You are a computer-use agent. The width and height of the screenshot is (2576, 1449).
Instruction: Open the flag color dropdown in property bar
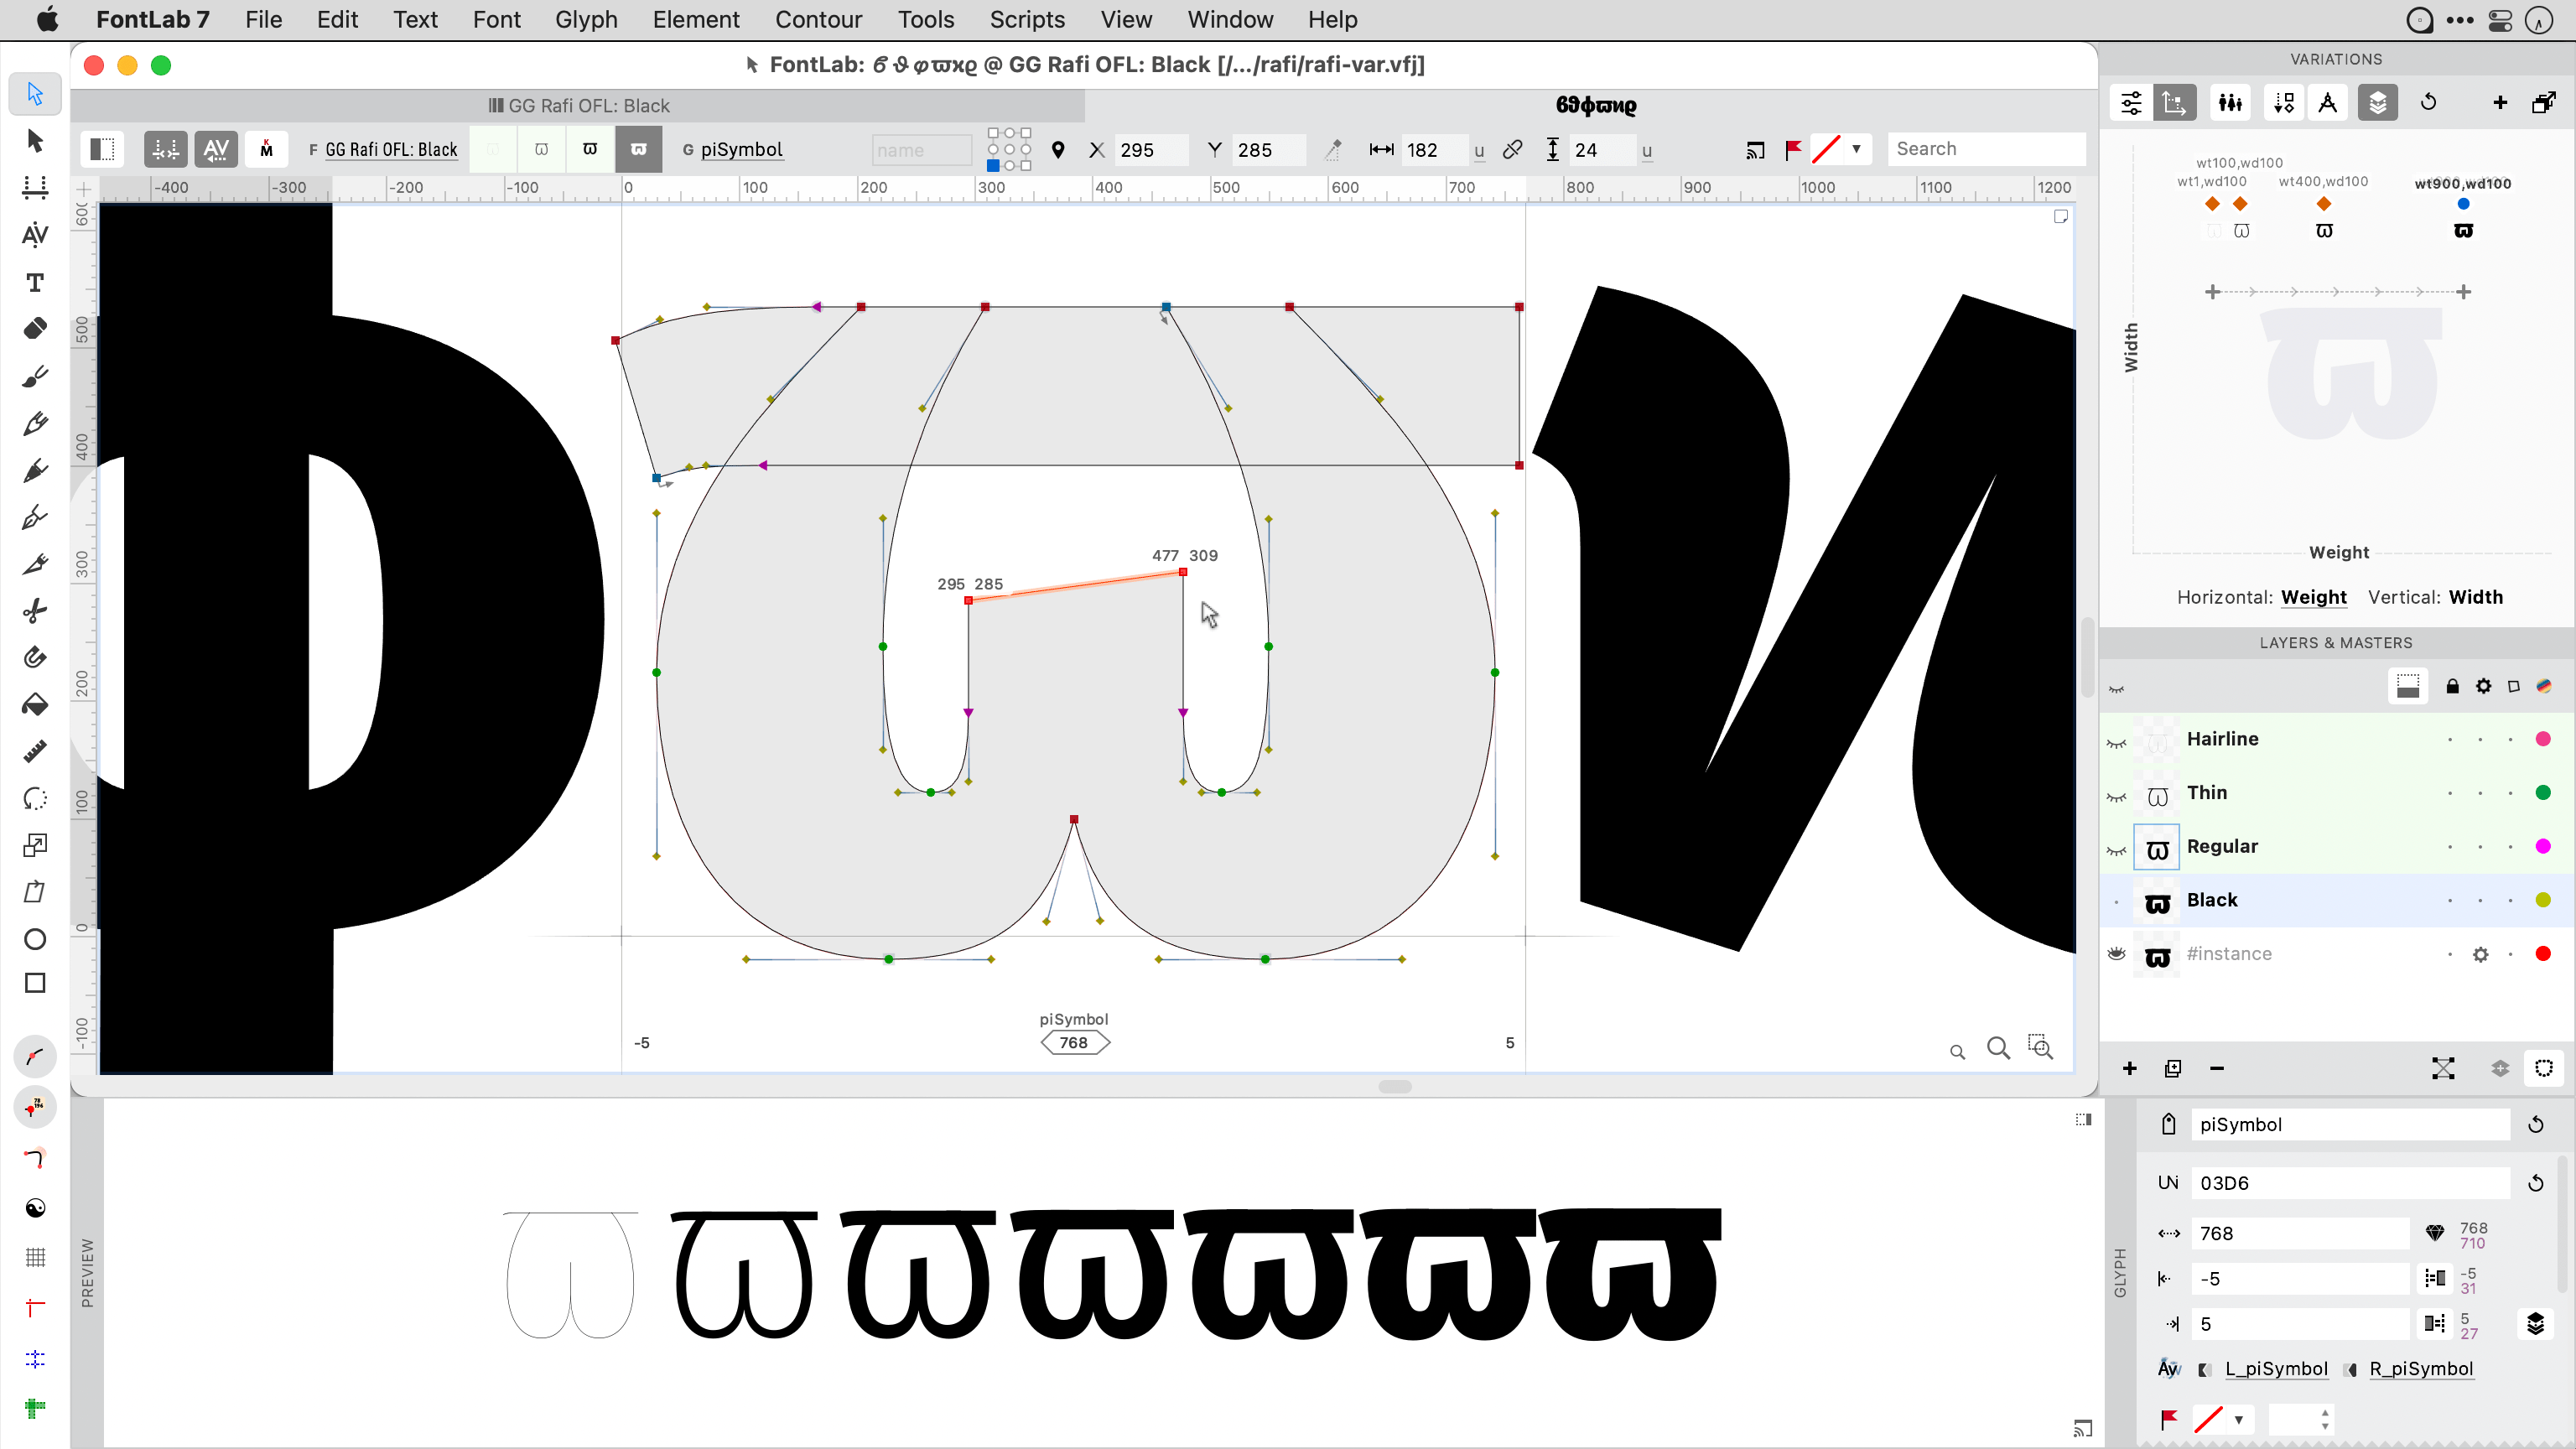1856,149
